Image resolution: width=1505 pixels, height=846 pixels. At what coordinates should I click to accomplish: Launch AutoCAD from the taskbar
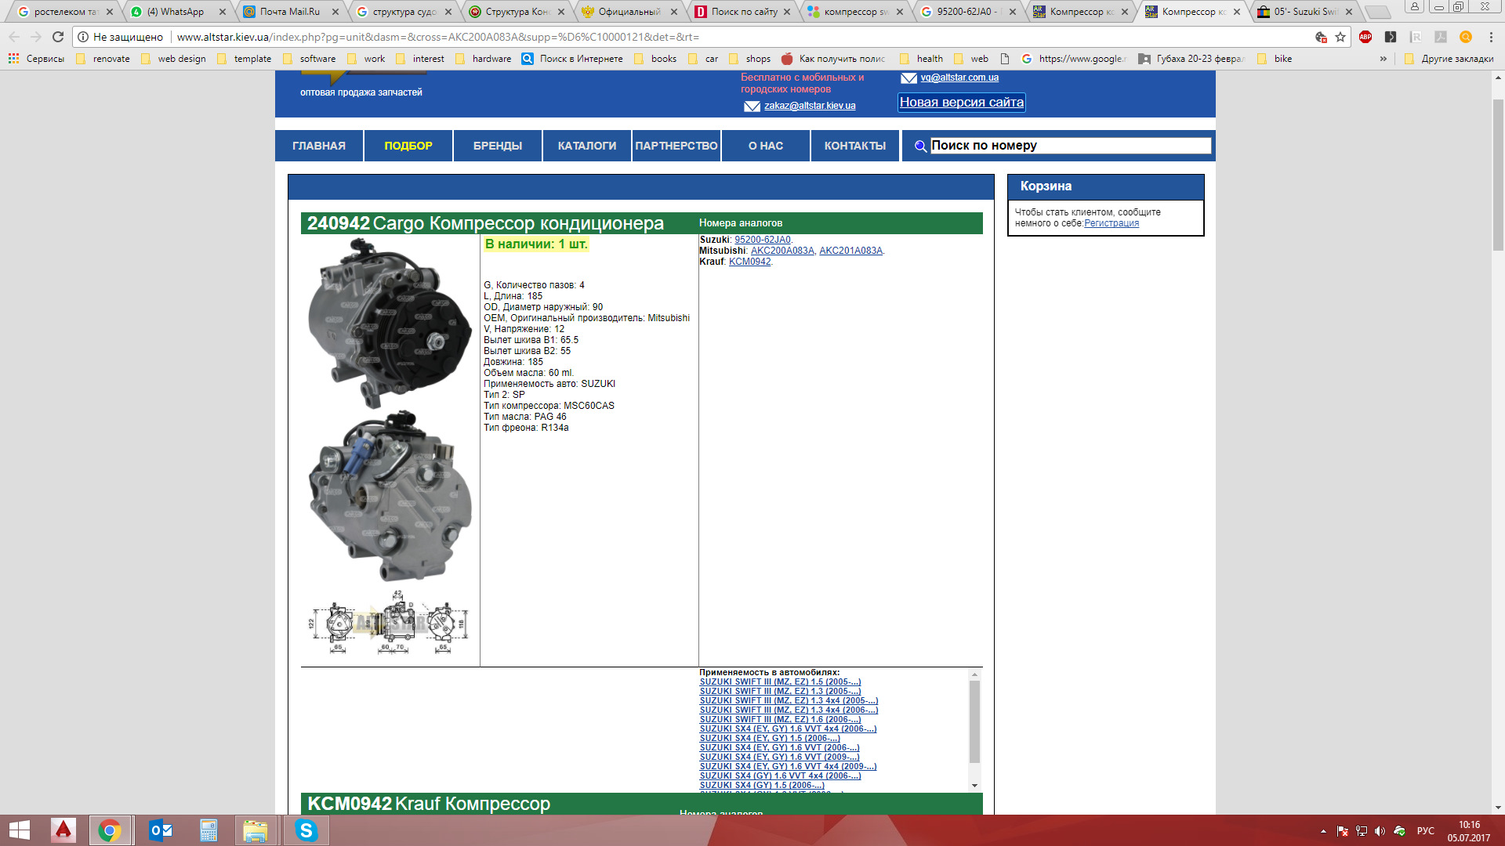63,830
